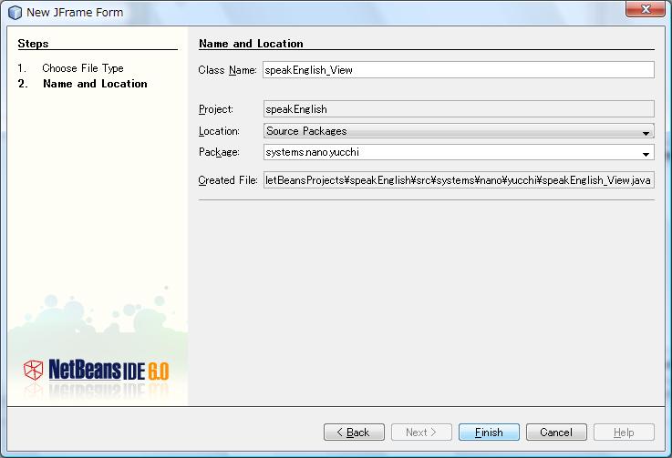
Task: Expand the Package dropdown arrow
Action: [646, 153]
